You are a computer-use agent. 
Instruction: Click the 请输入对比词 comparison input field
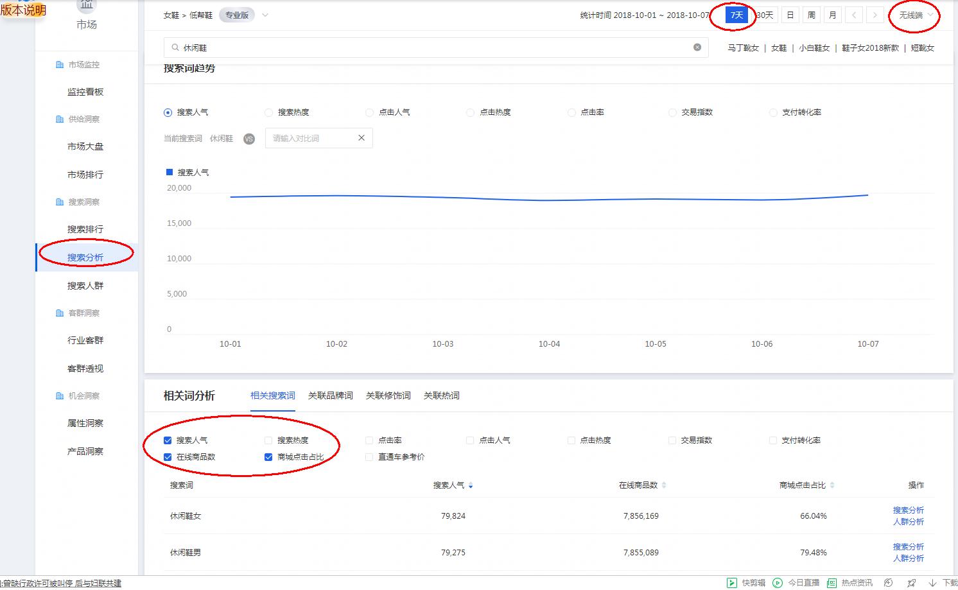[x=308, y=137]
